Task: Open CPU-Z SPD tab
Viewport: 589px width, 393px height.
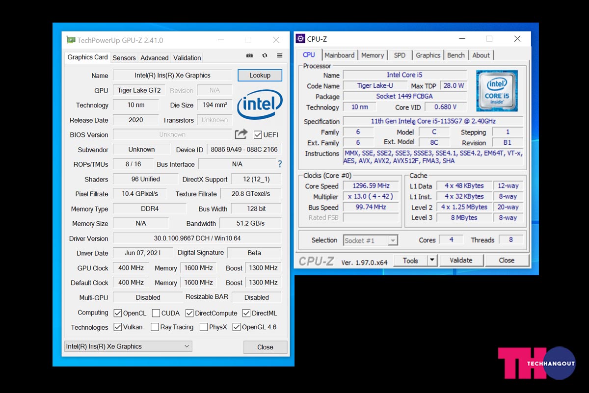Action: tap(400, 55)
